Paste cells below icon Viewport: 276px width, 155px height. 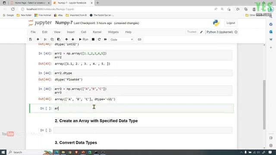(59, 39)
